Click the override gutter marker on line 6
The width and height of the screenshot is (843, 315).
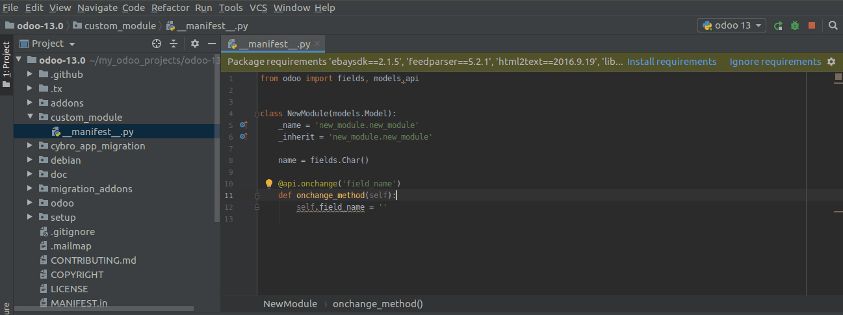click(244, 137)
